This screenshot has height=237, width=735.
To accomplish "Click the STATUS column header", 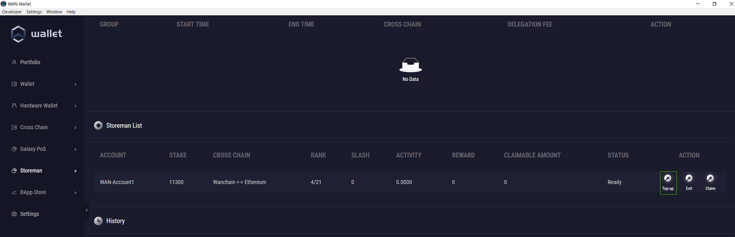I will tap(618, 155).
